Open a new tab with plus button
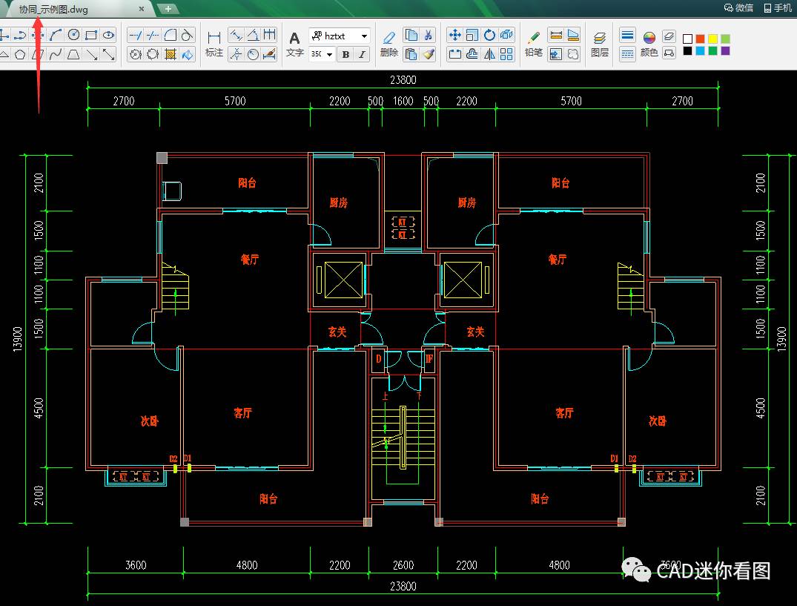 [168, 9]
